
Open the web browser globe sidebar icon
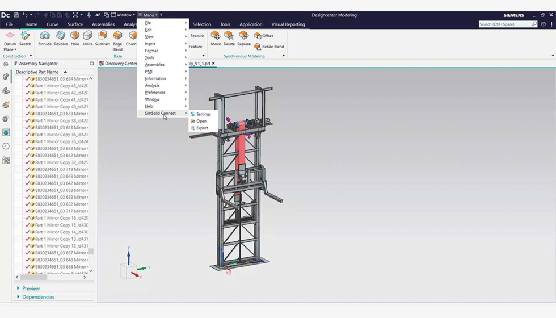(x=6, y=132)
